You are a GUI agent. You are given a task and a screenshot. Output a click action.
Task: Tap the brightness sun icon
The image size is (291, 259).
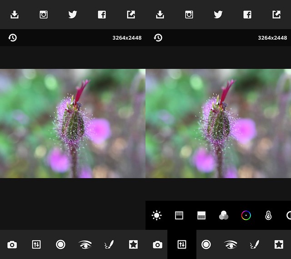[x=157, y=215]
